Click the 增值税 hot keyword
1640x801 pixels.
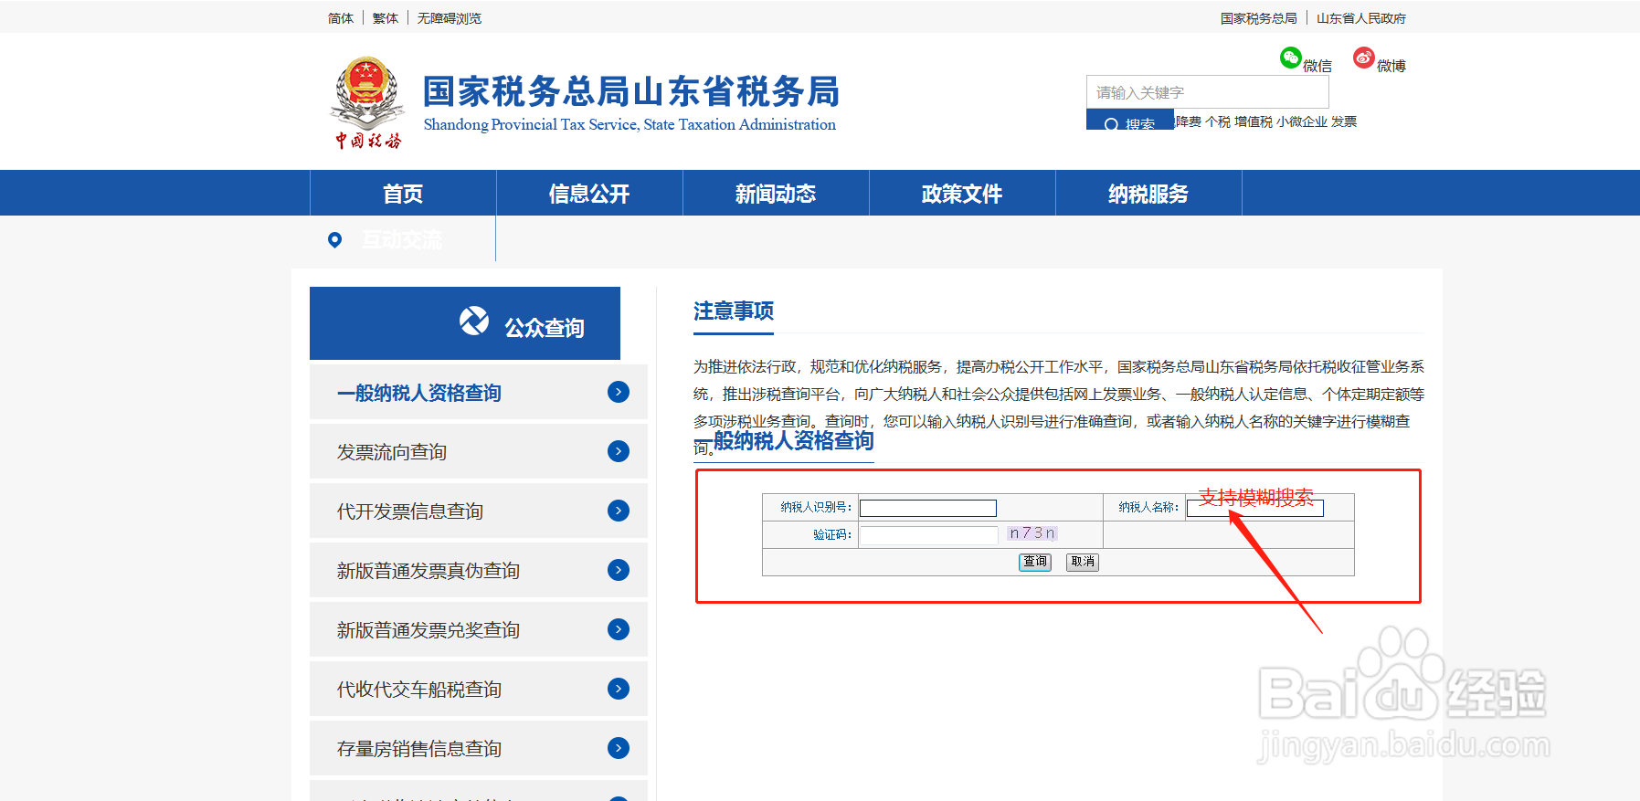[1254, 121]
